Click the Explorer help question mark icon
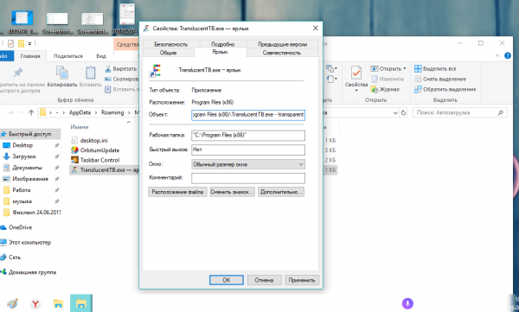The image size is (519, 312). pos(508,55)
